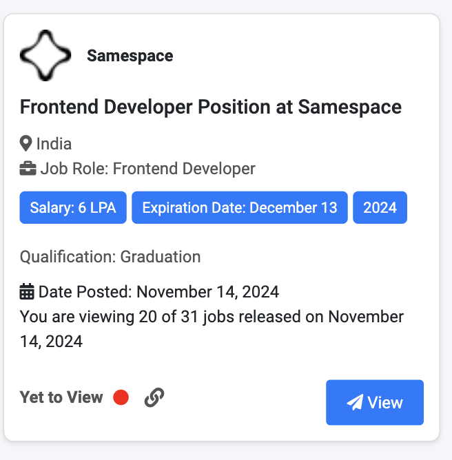Click the 2024 blue tag
Viewport: 452px width, 460px height.
(380, 208)
